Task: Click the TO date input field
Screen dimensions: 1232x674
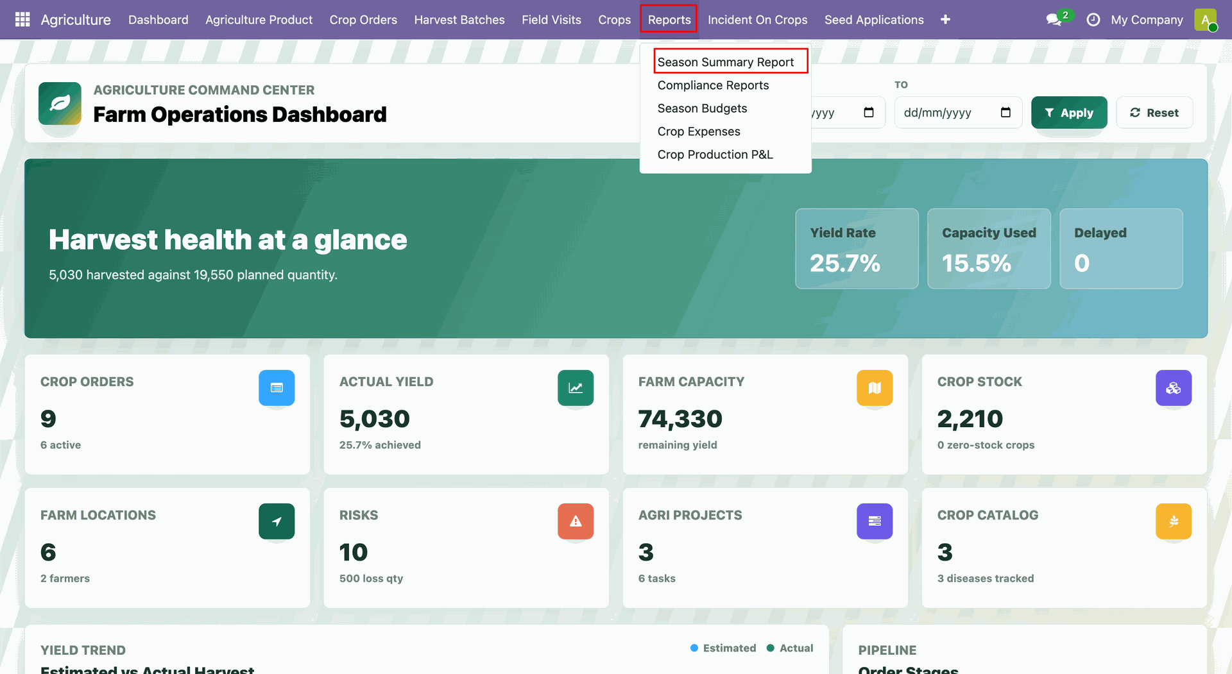Action: (x=958, y=113)
